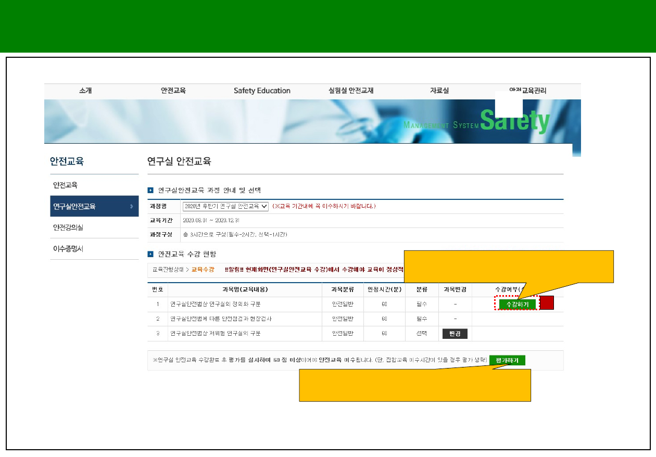
Task: Open 안전강의실 from the left sidebar
Action: pos(68,227)
